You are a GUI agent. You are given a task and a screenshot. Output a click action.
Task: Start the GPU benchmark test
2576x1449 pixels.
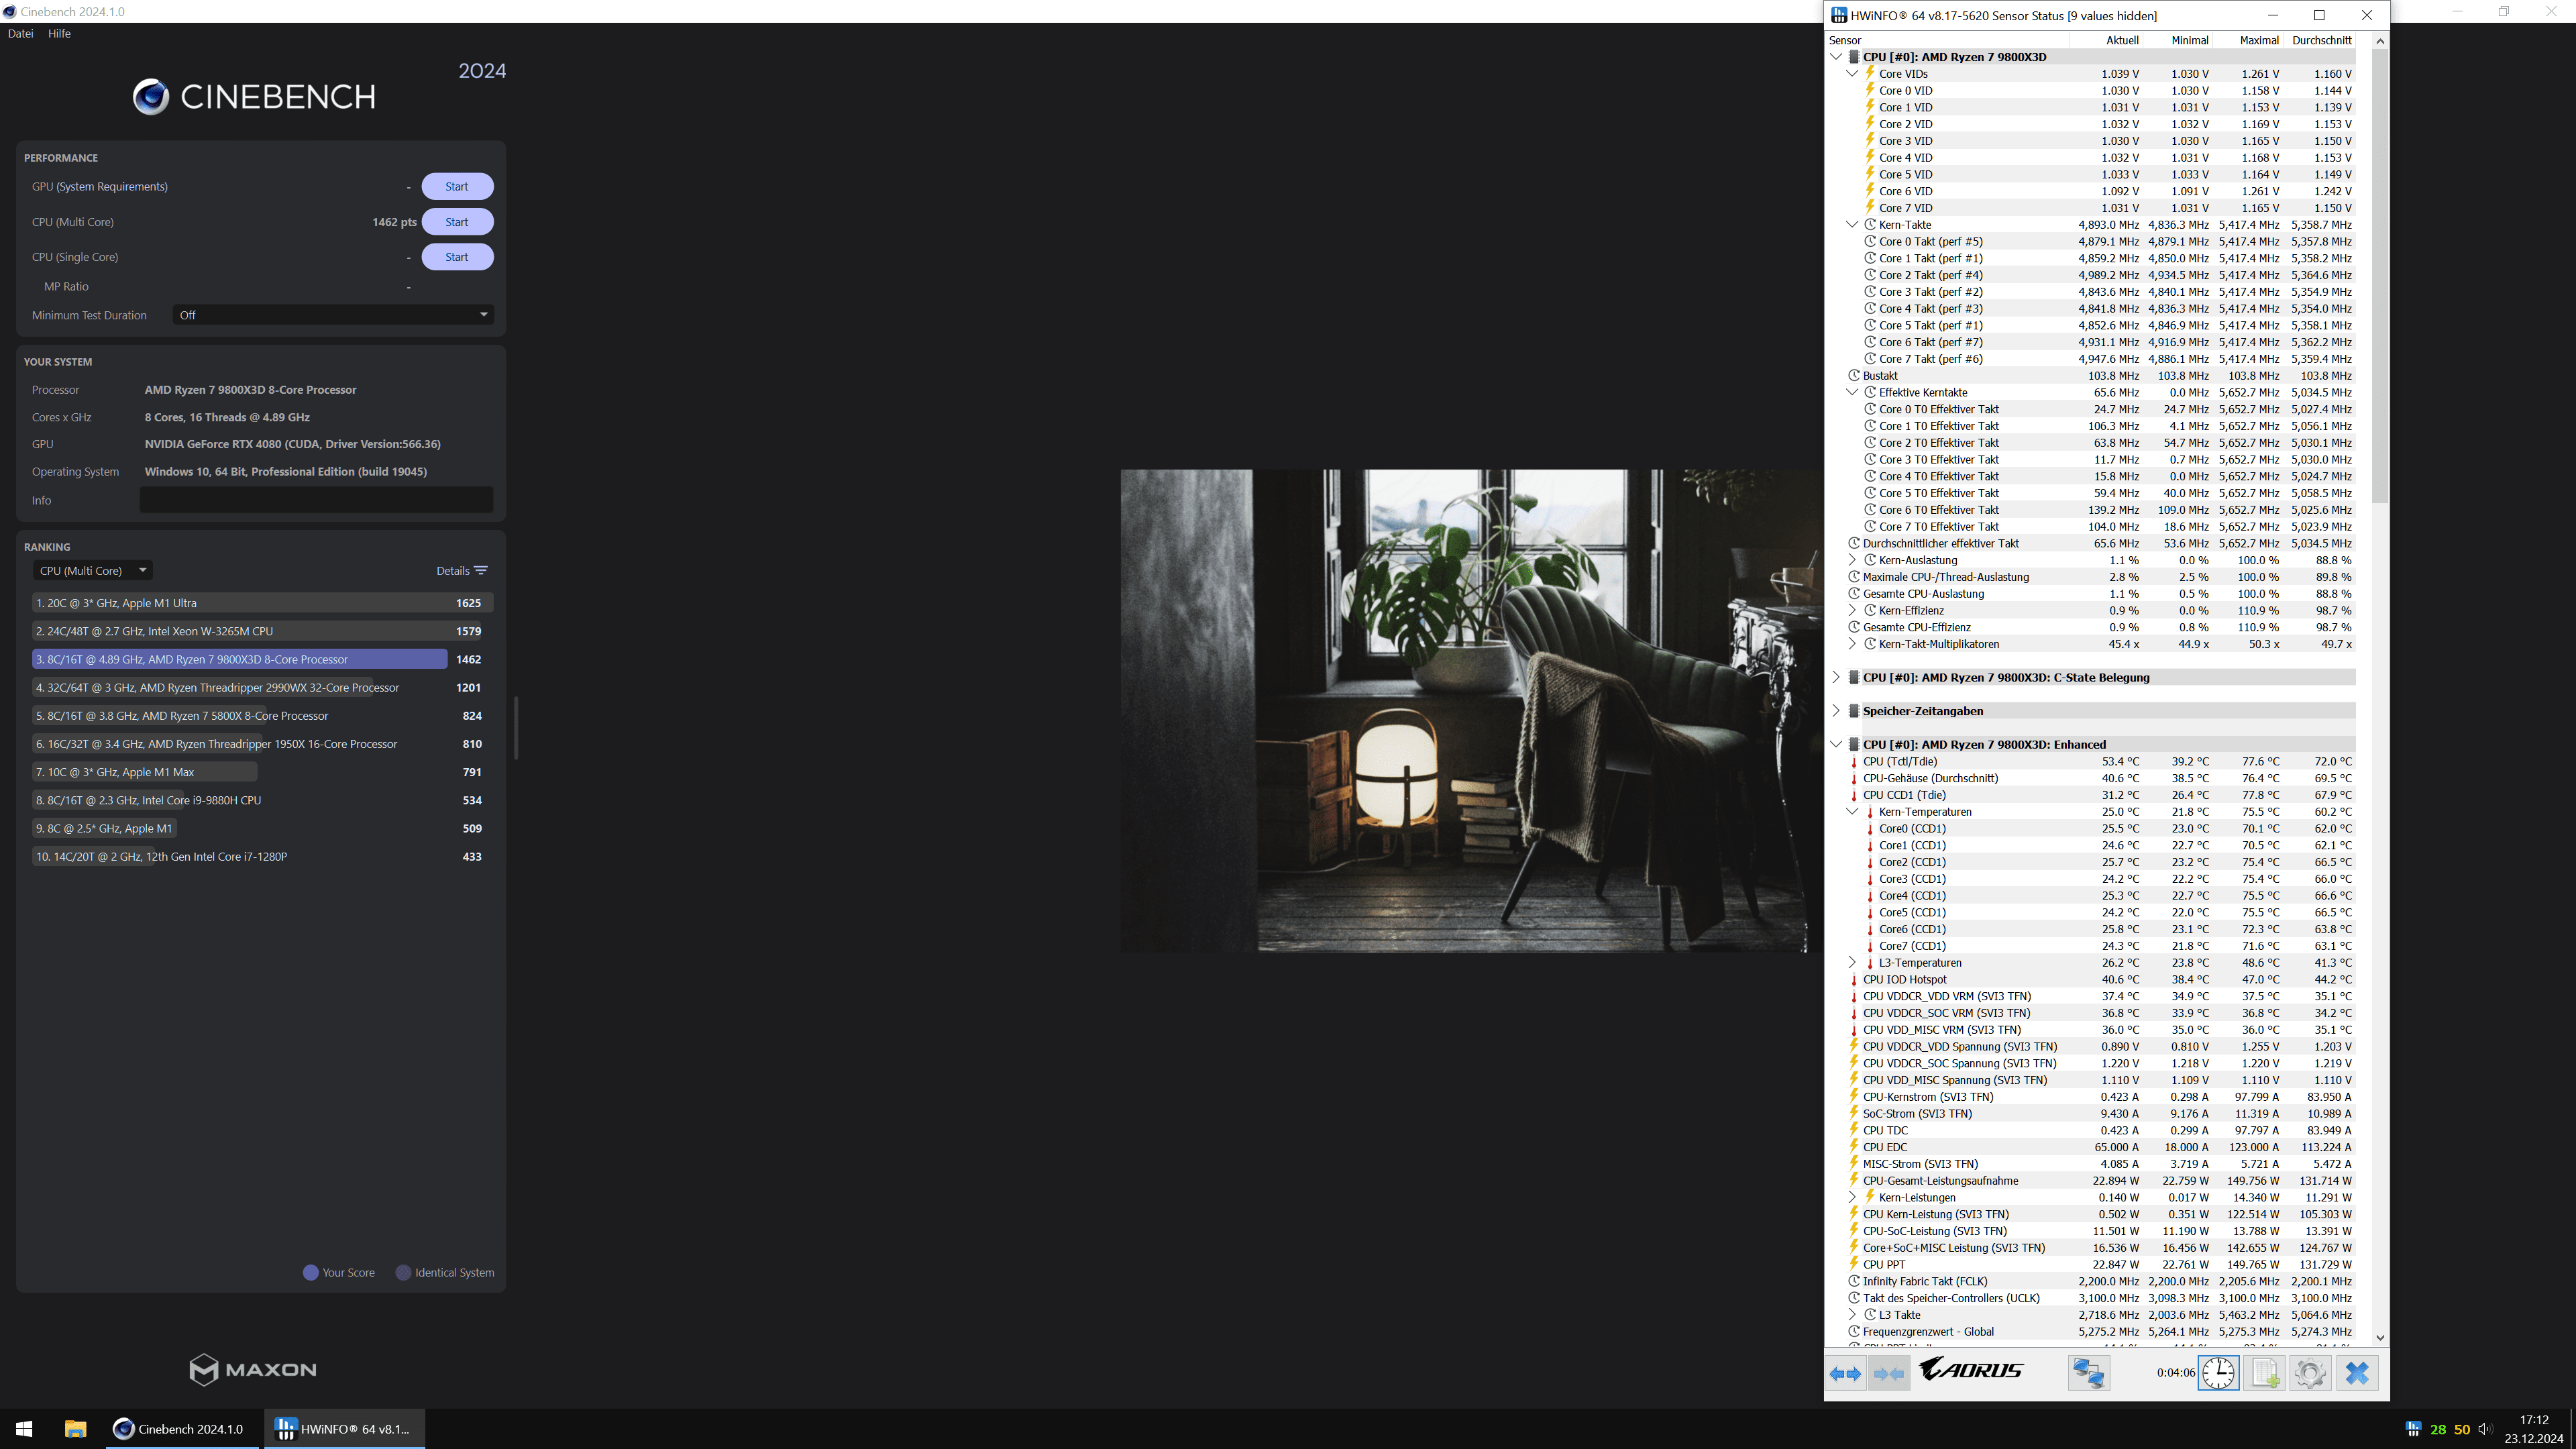pyautogui.click(x=457, y=187)
